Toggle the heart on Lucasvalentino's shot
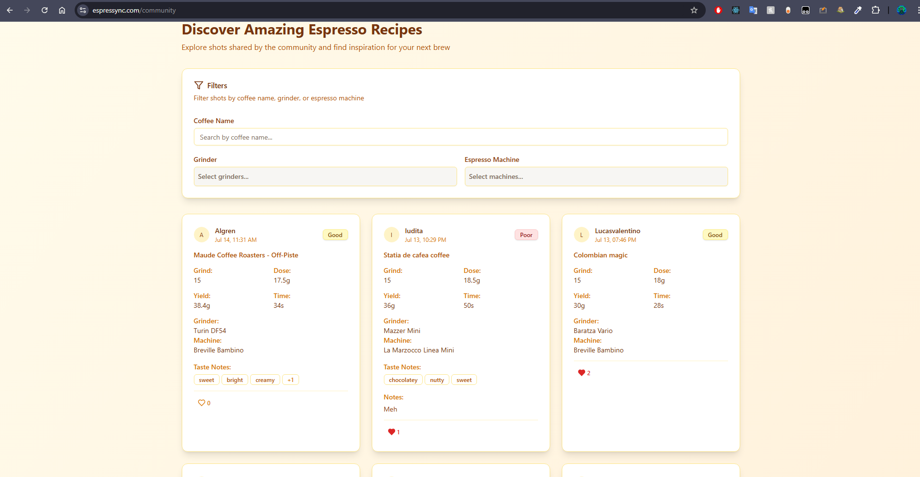 click(x=582, y=373)
